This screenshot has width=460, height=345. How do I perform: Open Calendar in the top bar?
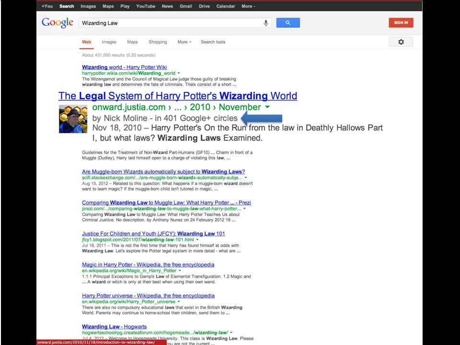click(226, 6)
